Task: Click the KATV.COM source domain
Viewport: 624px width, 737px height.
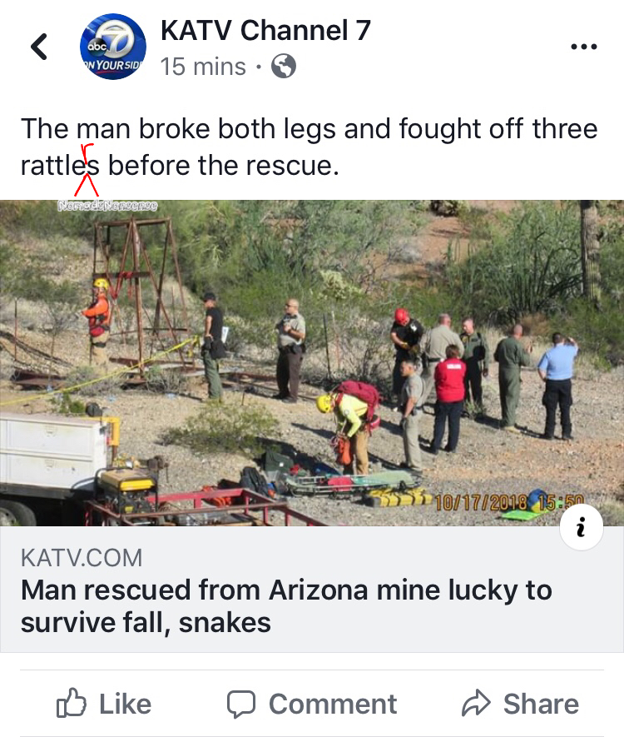Action: [x=82, y=558]
